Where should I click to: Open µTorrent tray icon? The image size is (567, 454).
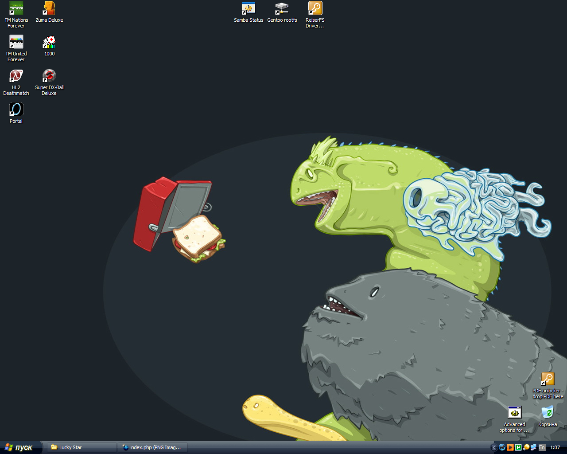(518, 447)
